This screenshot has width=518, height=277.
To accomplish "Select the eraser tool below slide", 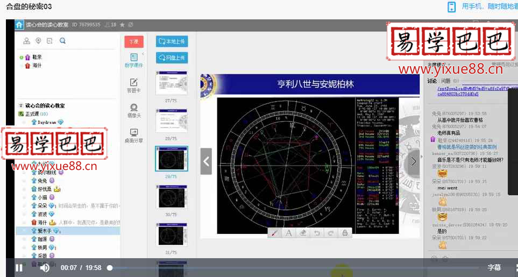I will [x=303, y=233].
